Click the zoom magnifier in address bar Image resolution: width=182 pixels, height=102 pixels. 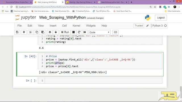pyautogui.click(x=151, y=7)
